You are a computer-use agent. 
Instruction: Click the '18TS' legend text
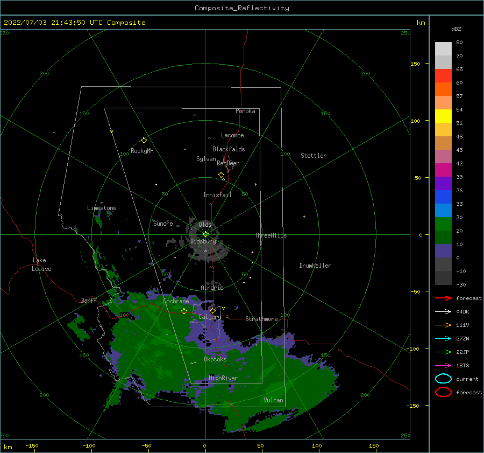462,366
